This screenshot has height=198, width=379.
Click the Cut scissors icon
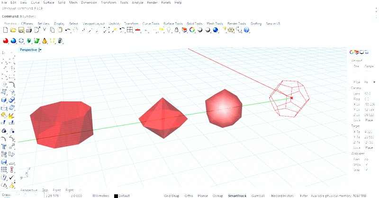click(45, 30)
